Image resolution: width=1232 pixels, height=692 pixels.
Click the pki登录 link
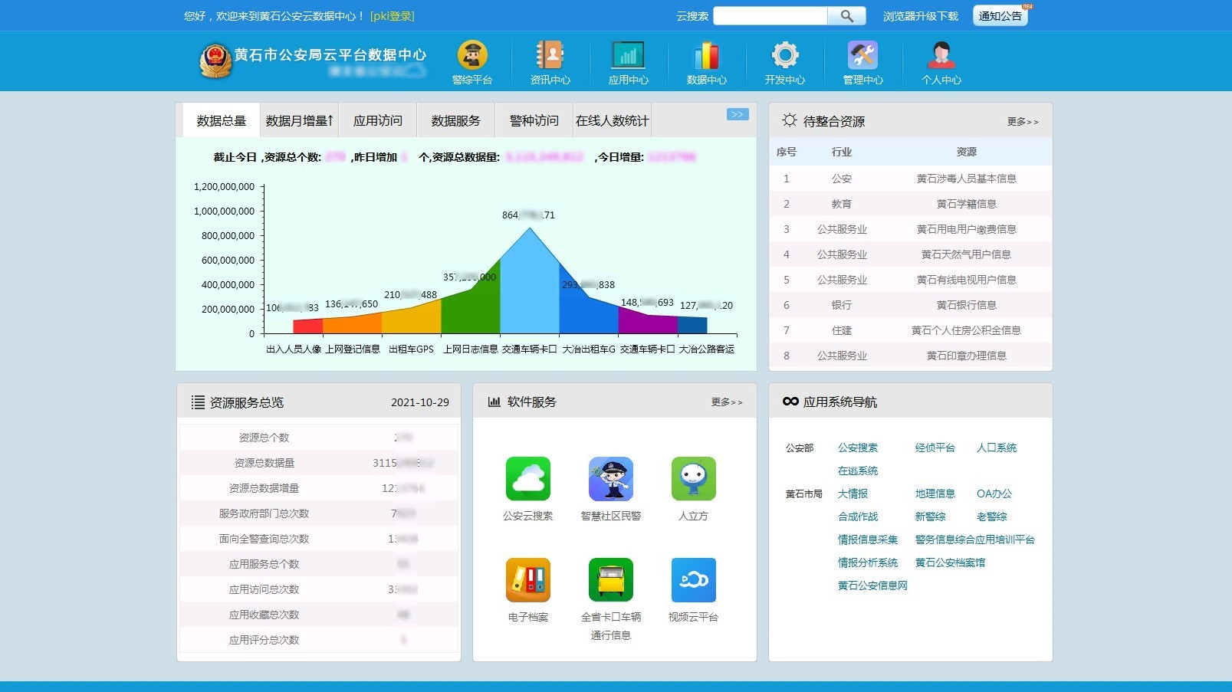click(392, 16)
